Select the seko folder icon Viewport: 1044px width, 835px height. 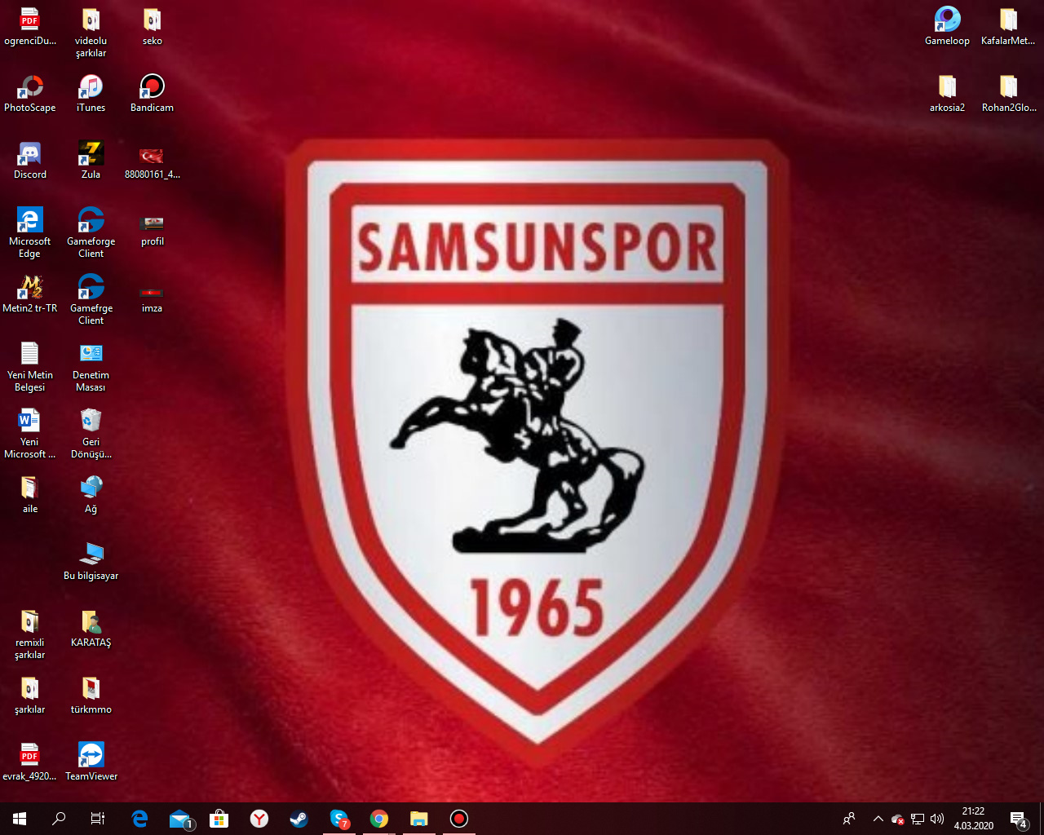point(152,27)
